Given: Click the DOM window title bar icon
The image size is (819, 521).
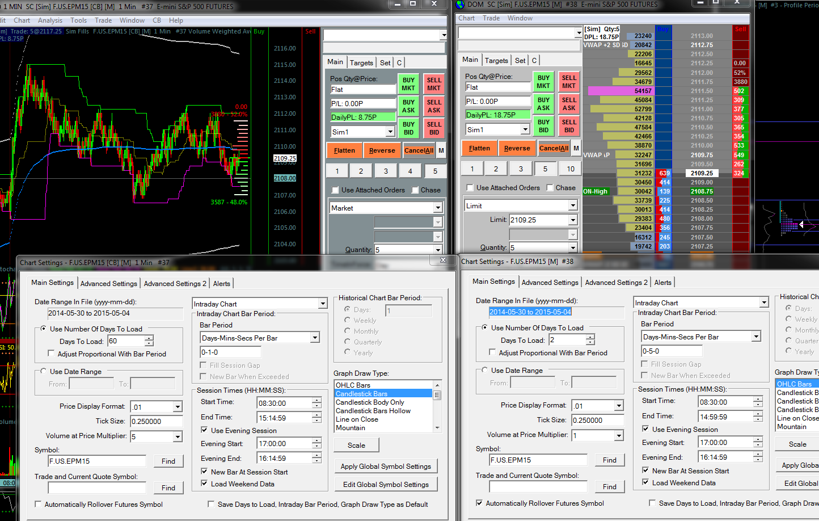Looking at the screenshot, I should (460, 5).
